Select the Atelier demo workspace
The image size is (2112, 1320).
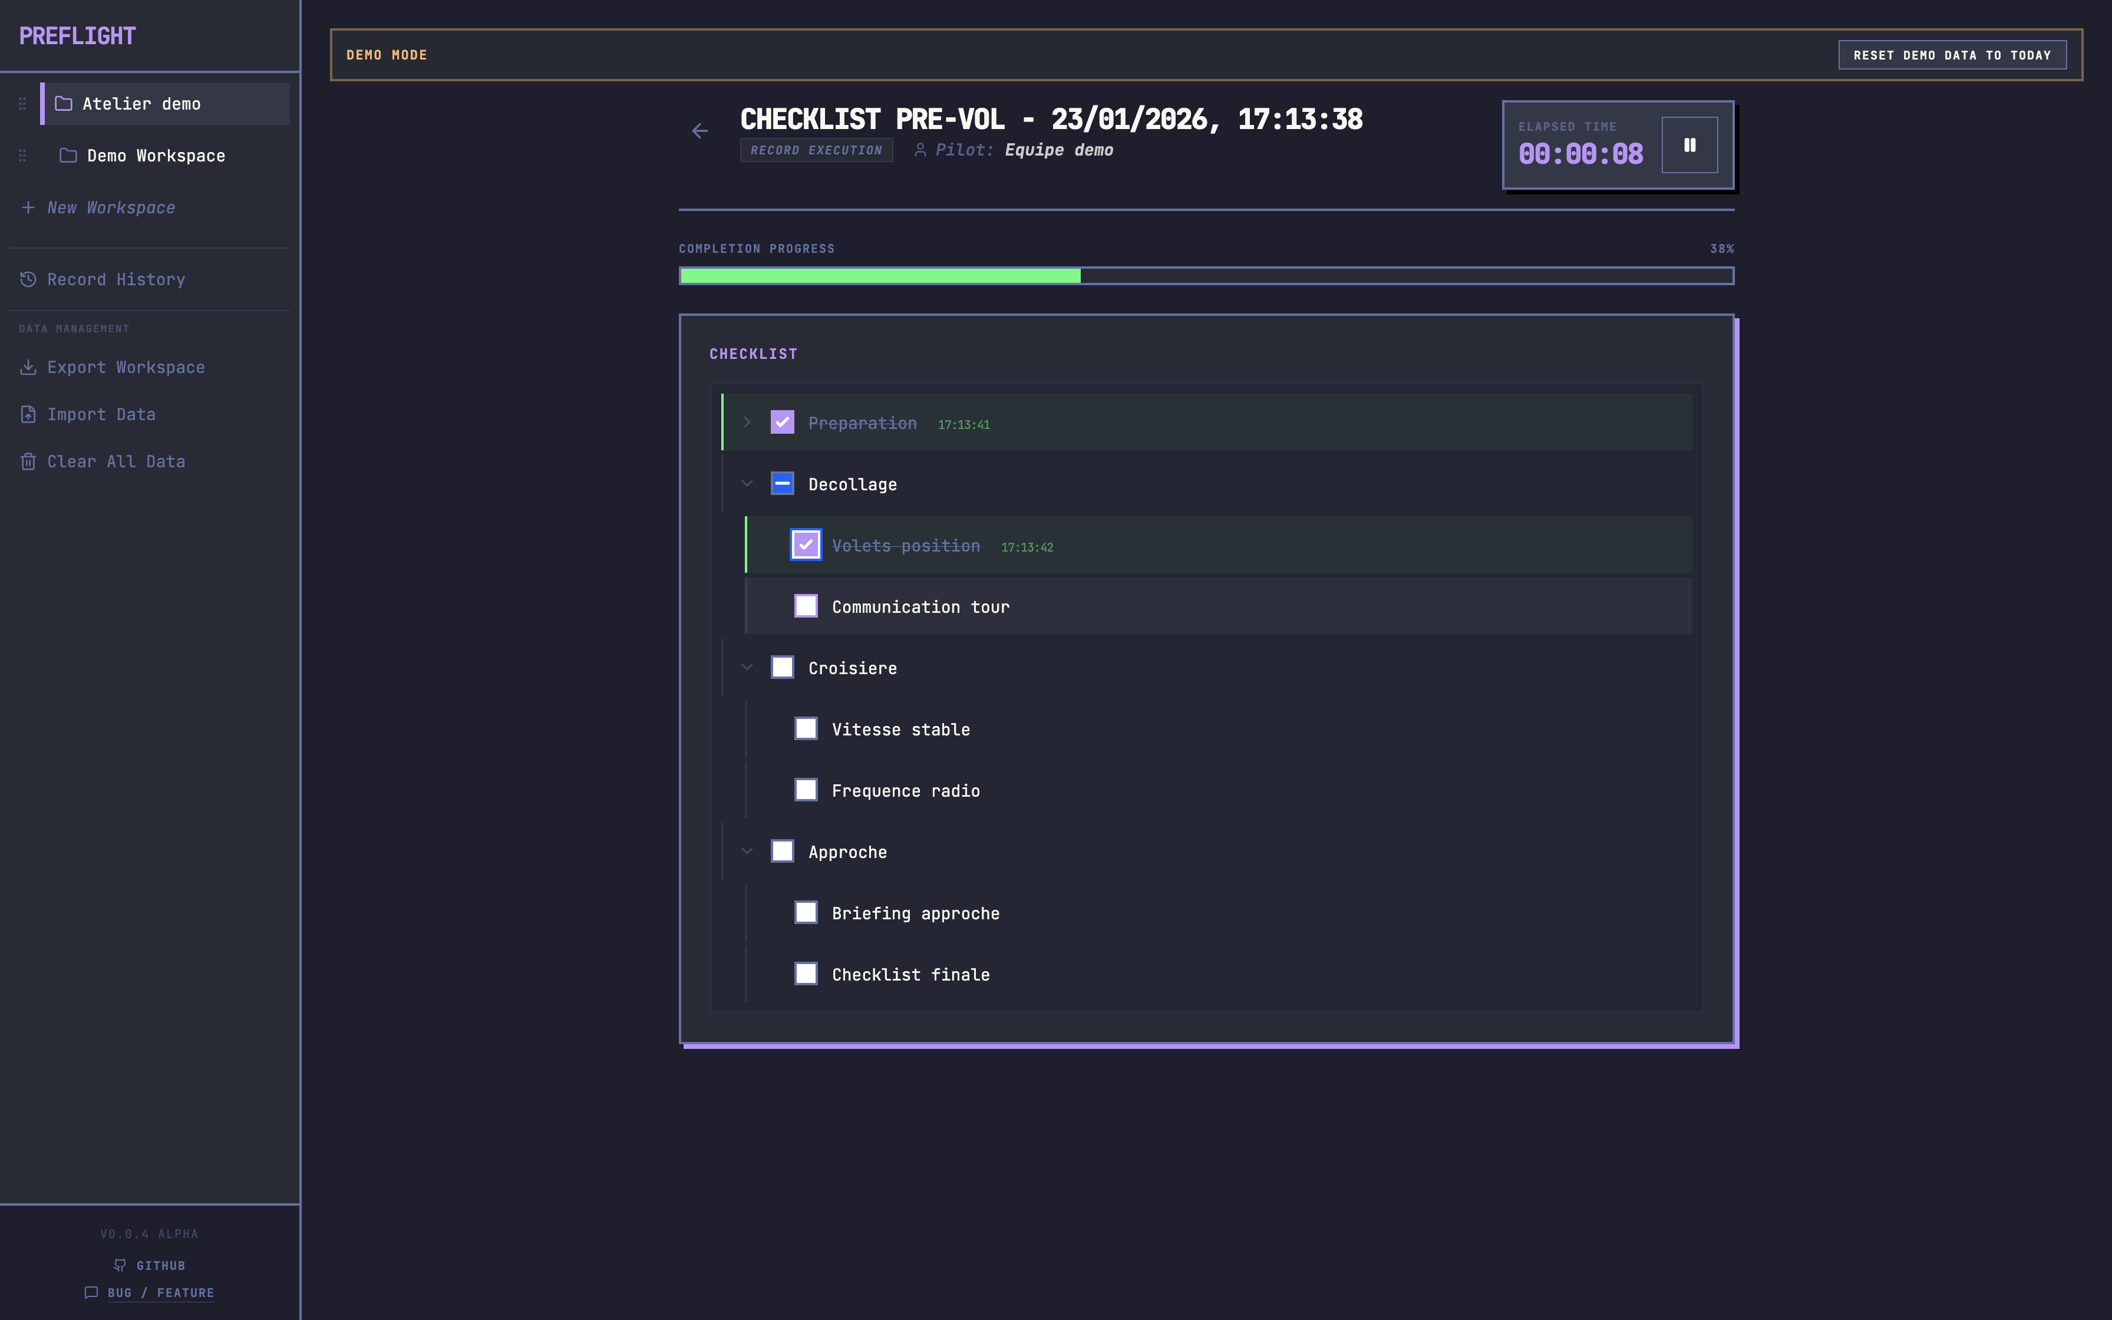(x=141, y=104)
